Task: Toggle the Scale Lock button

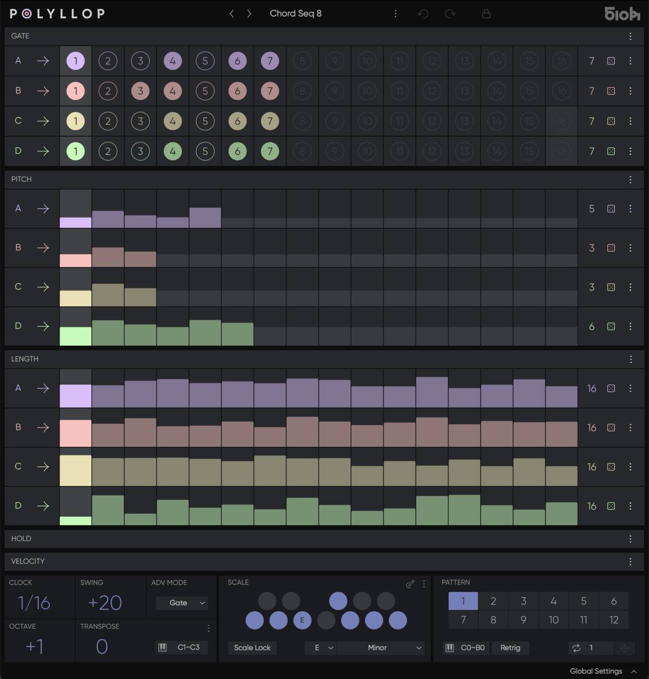Action: (x=252, y=648)
